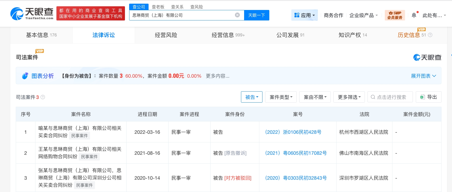
Task: Export the list with 导出 button
Action: [428, 97]
